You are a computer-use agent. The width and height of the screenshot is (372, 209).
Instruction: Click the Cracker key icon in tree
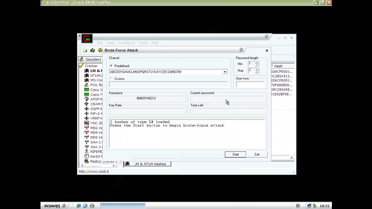(81, 66)
